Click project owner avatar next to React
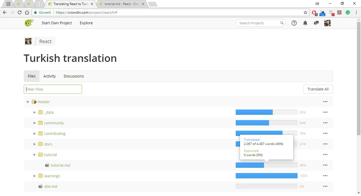Viewport: 361px width, 196px height. click(x=28, y=41)
